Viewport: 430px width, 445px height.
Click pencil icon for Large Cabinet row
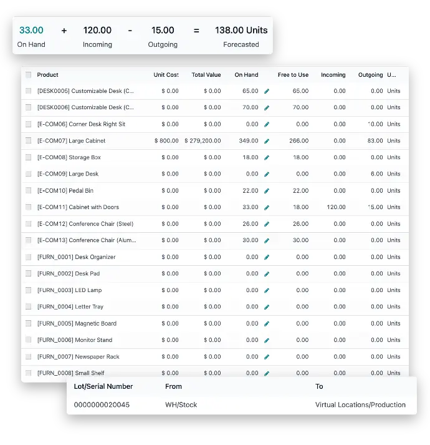pos(267,141)
